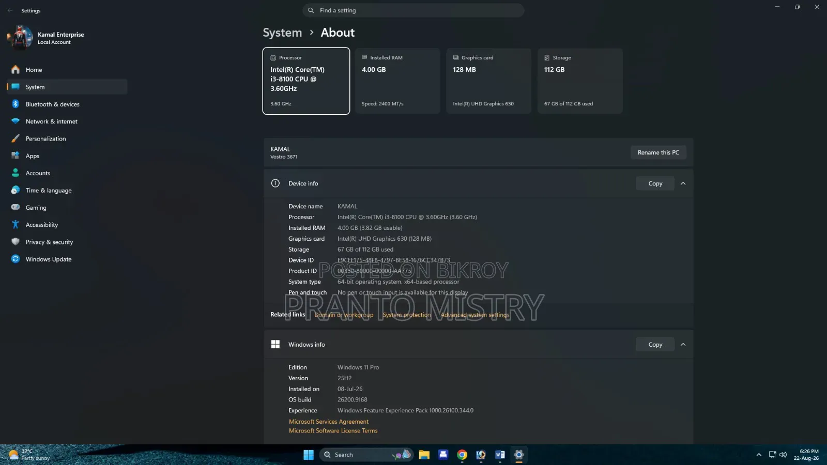Click the taskbar Search box
827x465 pixels.
tap(366, 455)
